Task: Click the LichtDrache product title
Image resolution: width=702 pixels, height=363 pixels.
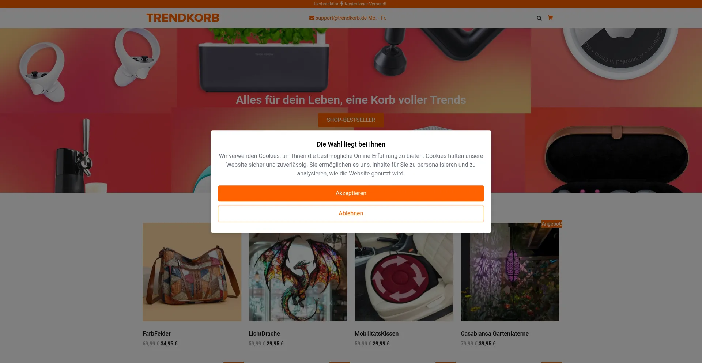Action: [264, 333]
